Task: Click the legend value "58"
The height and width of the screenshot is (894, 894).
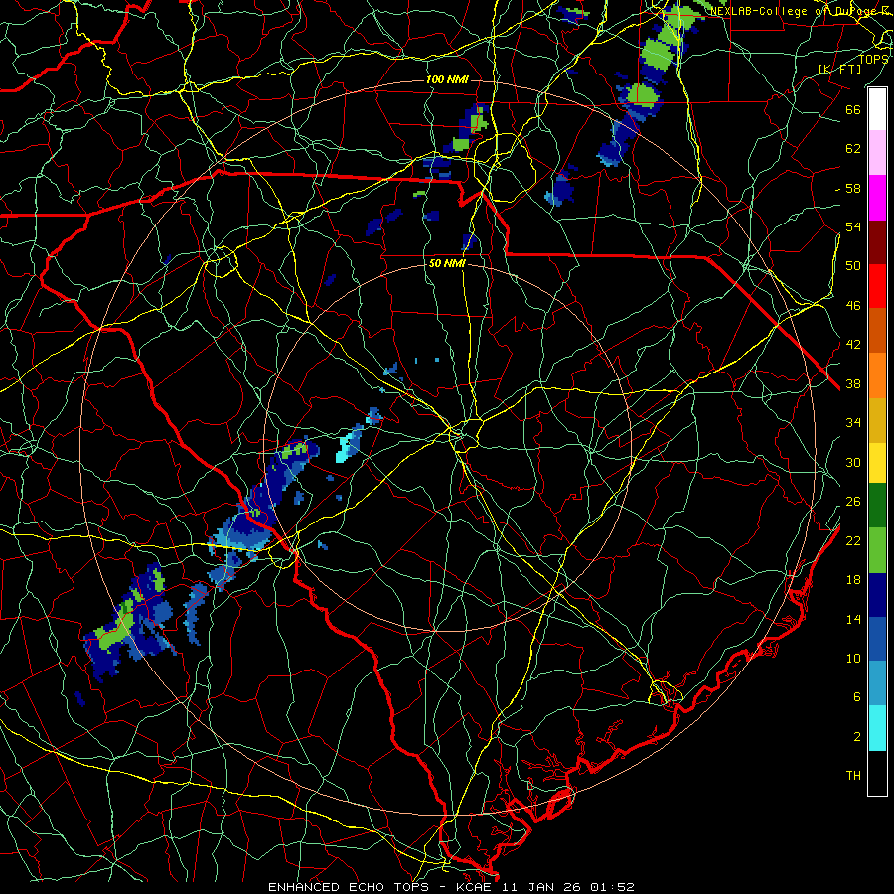Action: 853,188
